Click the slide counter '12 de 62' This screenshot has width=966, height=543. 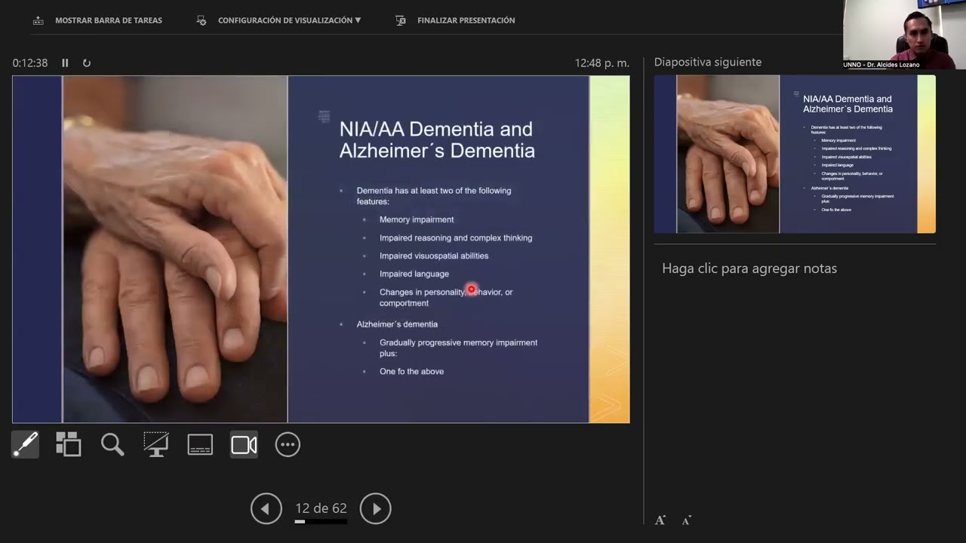pyautogui.click(x=321, y=508)
